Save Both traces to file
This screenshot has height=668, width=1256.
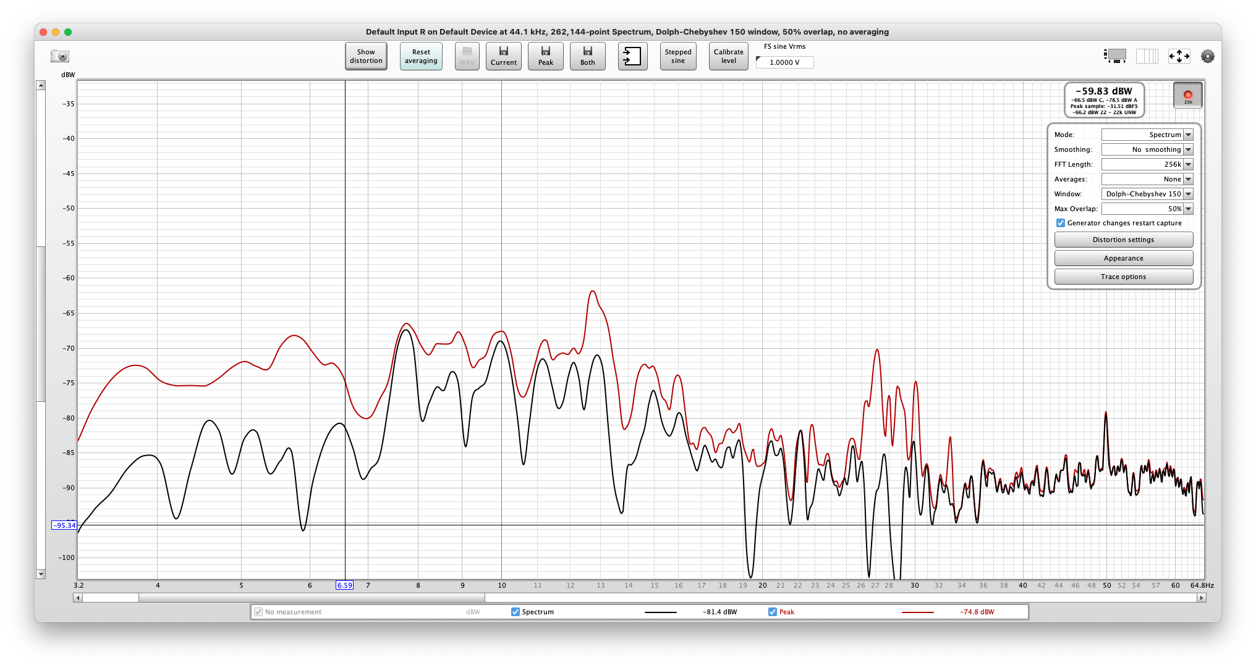coord(588,56)
